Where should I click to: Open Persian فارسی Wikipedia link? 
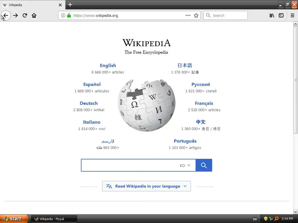point(108,141)
